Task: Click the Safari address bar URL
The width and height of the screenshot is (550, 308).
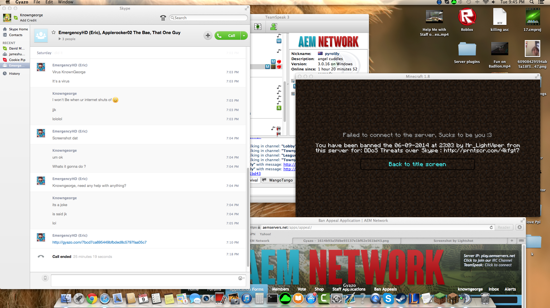Action: point(287,228)
